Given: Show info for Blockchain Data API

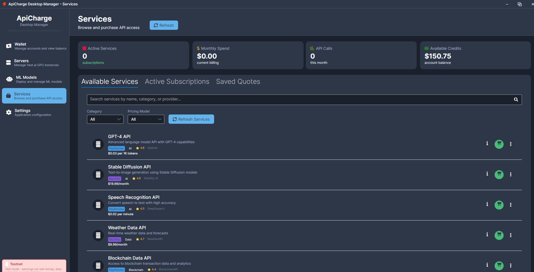Looking at the screenshot, I should click(x=487, y=265).
